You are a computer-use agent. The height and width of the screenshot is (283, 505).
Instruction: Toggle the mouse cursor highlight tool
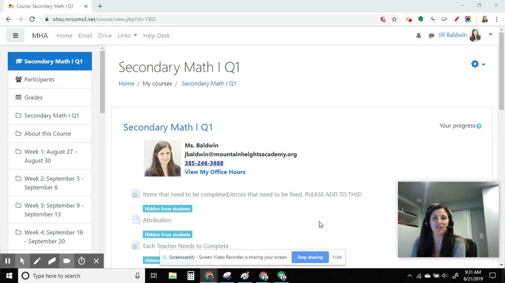pyautogui.click(x=22, y=261)
